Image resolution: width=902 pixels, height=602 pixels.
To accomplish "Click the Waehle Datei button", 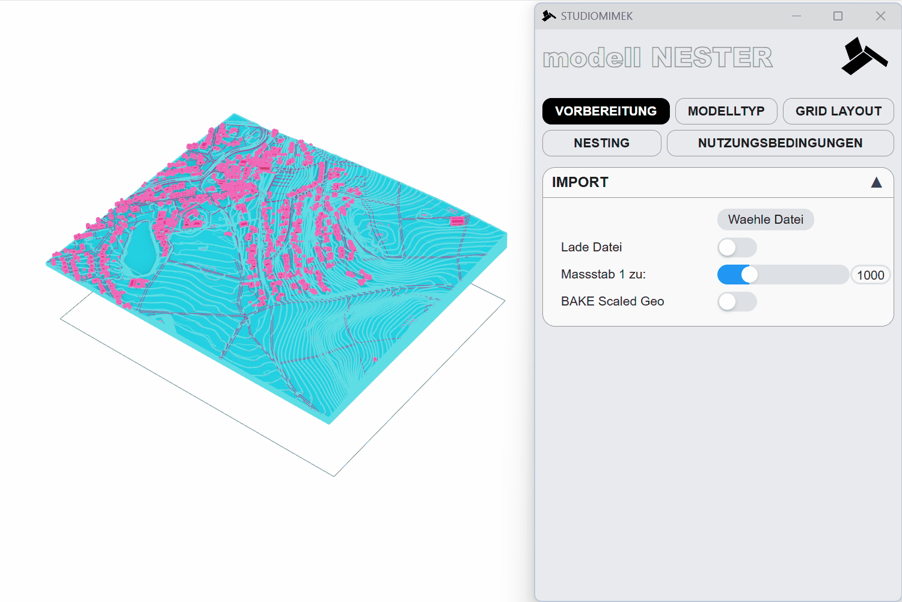I will [765, 220].
